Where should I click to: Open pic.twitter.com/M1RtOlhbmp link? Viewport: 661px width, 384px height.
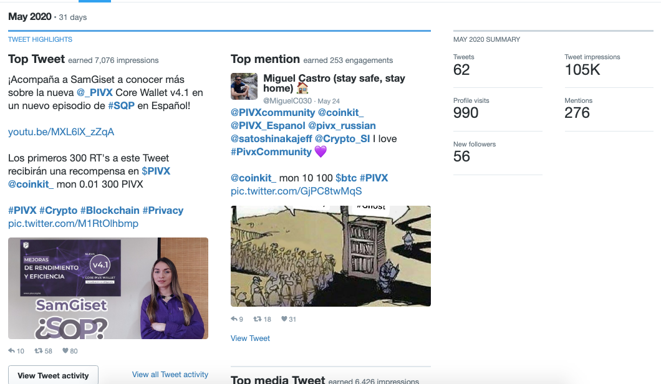[74, 223]
